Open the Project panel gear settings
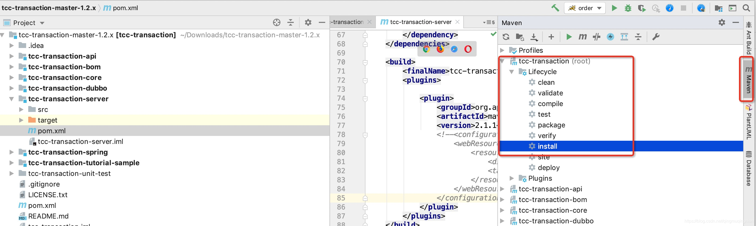 308,22
